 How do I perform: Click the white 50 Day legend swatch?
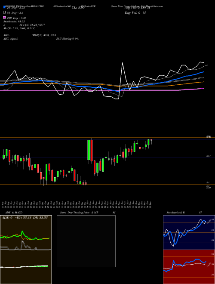(4, 12)
